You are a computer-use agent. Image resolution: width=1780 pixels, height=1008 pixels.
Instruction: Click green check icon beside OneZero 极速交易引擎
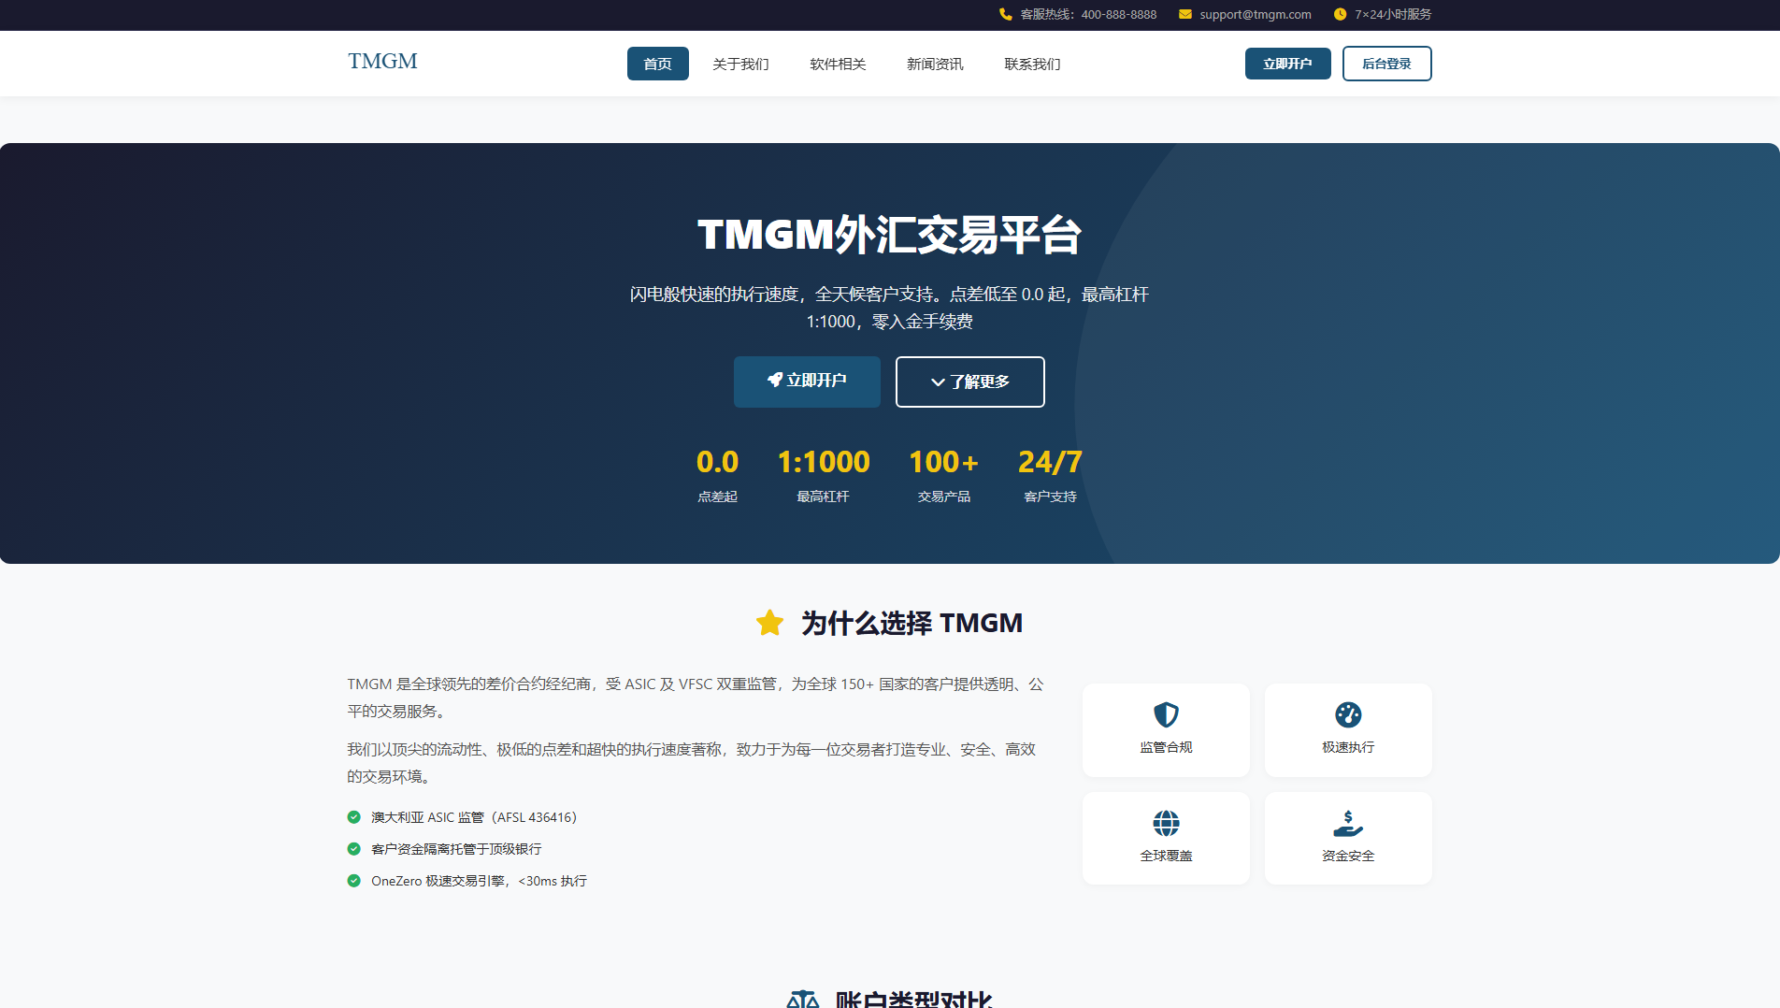tap(353, 881)
